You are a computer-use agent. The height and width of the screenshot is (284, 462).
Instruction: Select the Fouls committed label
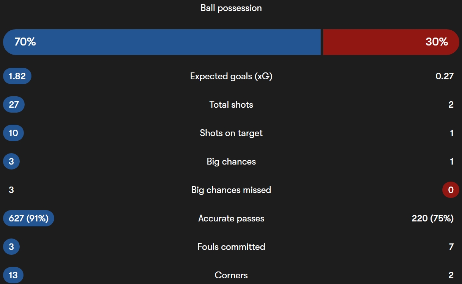click(231, 247)
